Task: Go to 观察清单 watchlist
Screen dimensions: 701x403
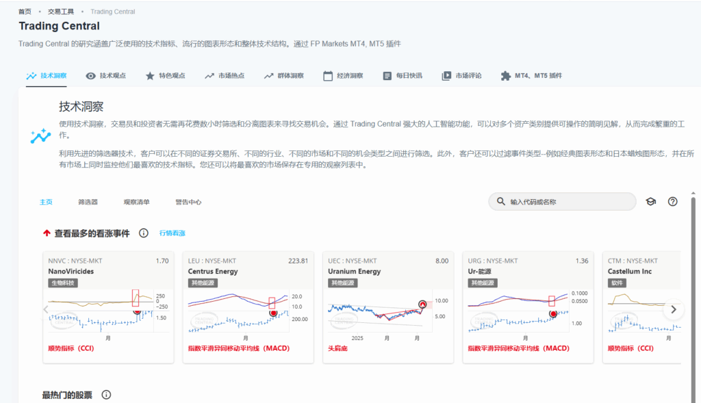Action: coord(136,202)
